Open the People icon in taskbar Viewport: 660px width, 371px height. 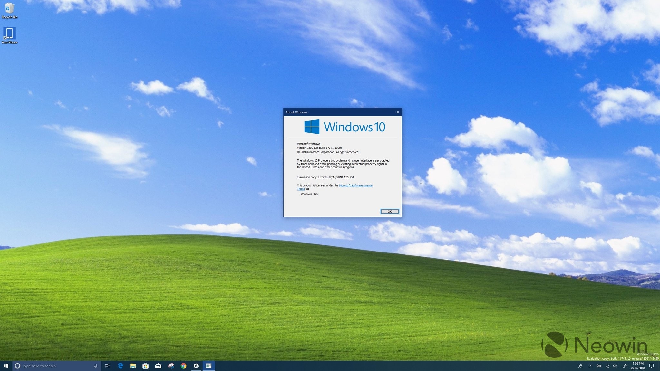pos(580,366)
